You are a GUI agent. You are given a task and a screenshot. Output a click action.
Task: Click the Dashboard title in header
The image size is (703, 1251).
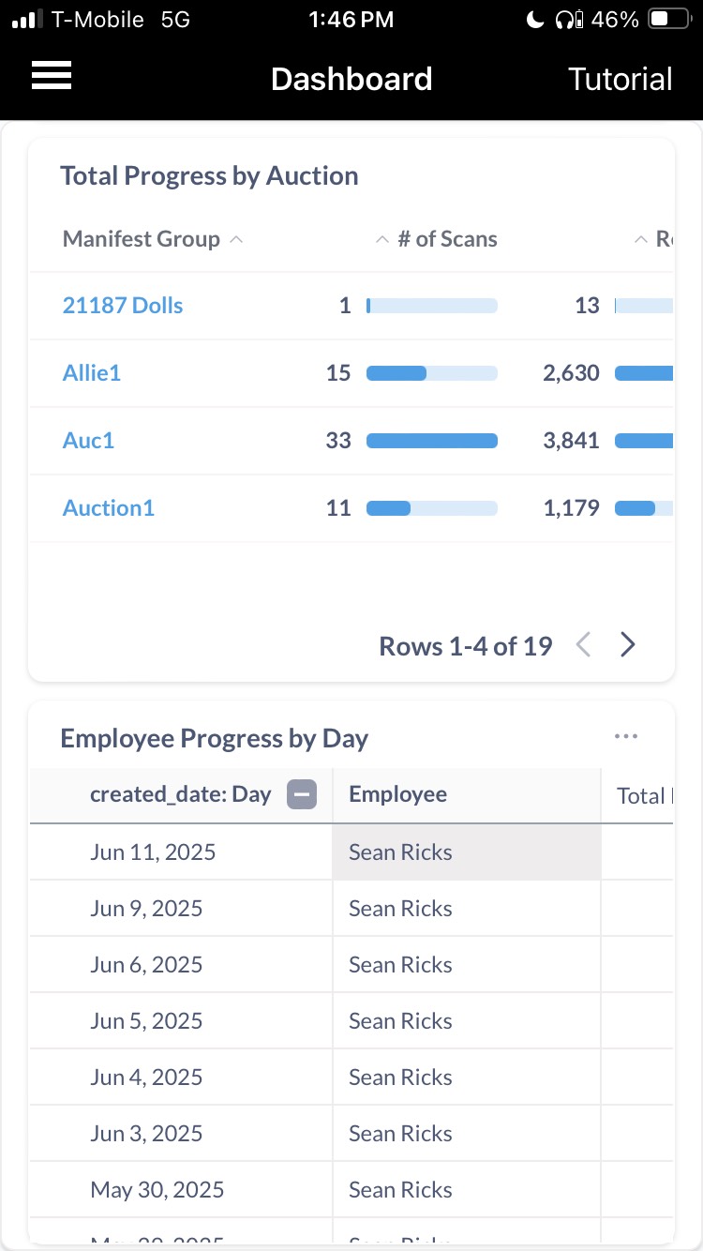[351, 79]
